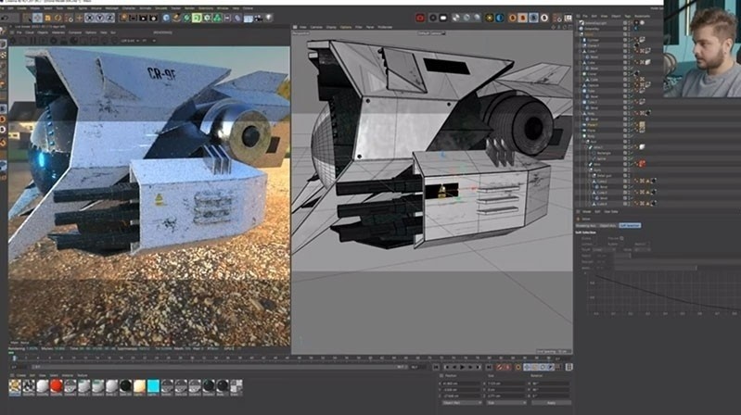Image resolution: width=741 pixels, height=415 pixels.
Task: Click Apply in the Coordinates panel
Action: point(551,403)
